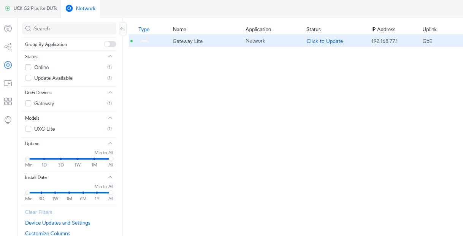Click the Click to Update link
The height and width of the screenshot is (236, 463).
(325, 41)
